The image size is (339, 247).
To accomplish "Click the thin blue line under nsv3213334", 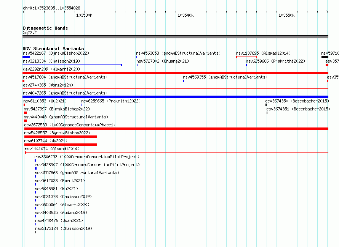I will pos(72,65).
